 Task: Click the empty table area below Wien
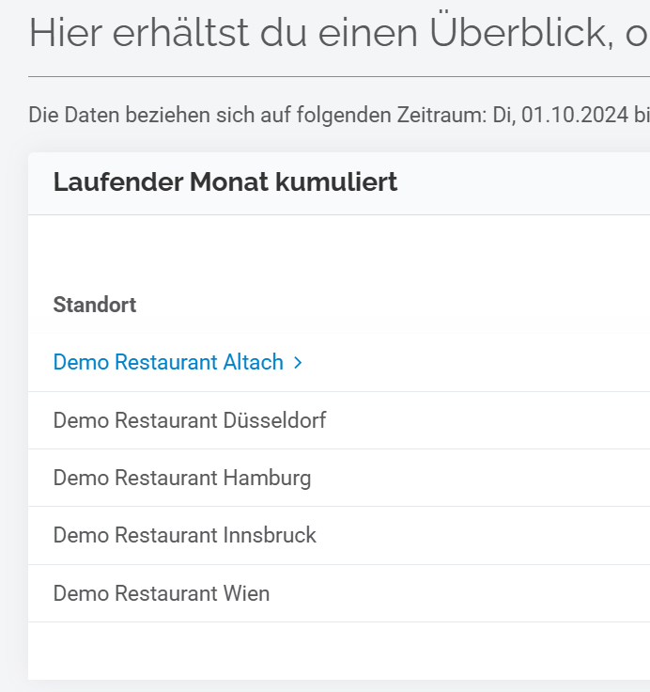pyautogui.click(x=339, y=651)
